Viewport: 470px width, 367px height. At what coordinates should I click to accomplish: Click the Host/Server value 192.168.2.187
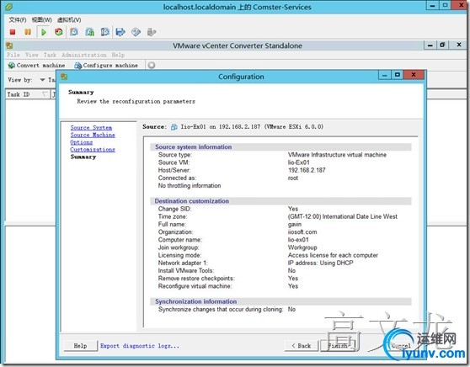pyautogui.click(x=307, y=170)
